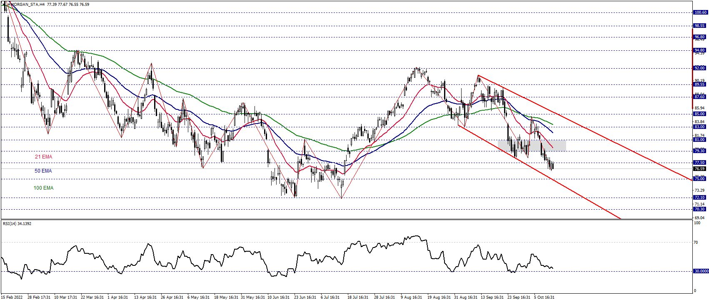Click the 23 Jun 16:31 time axis label
Viewport: 709px width, 302px height.
[305, 297]
